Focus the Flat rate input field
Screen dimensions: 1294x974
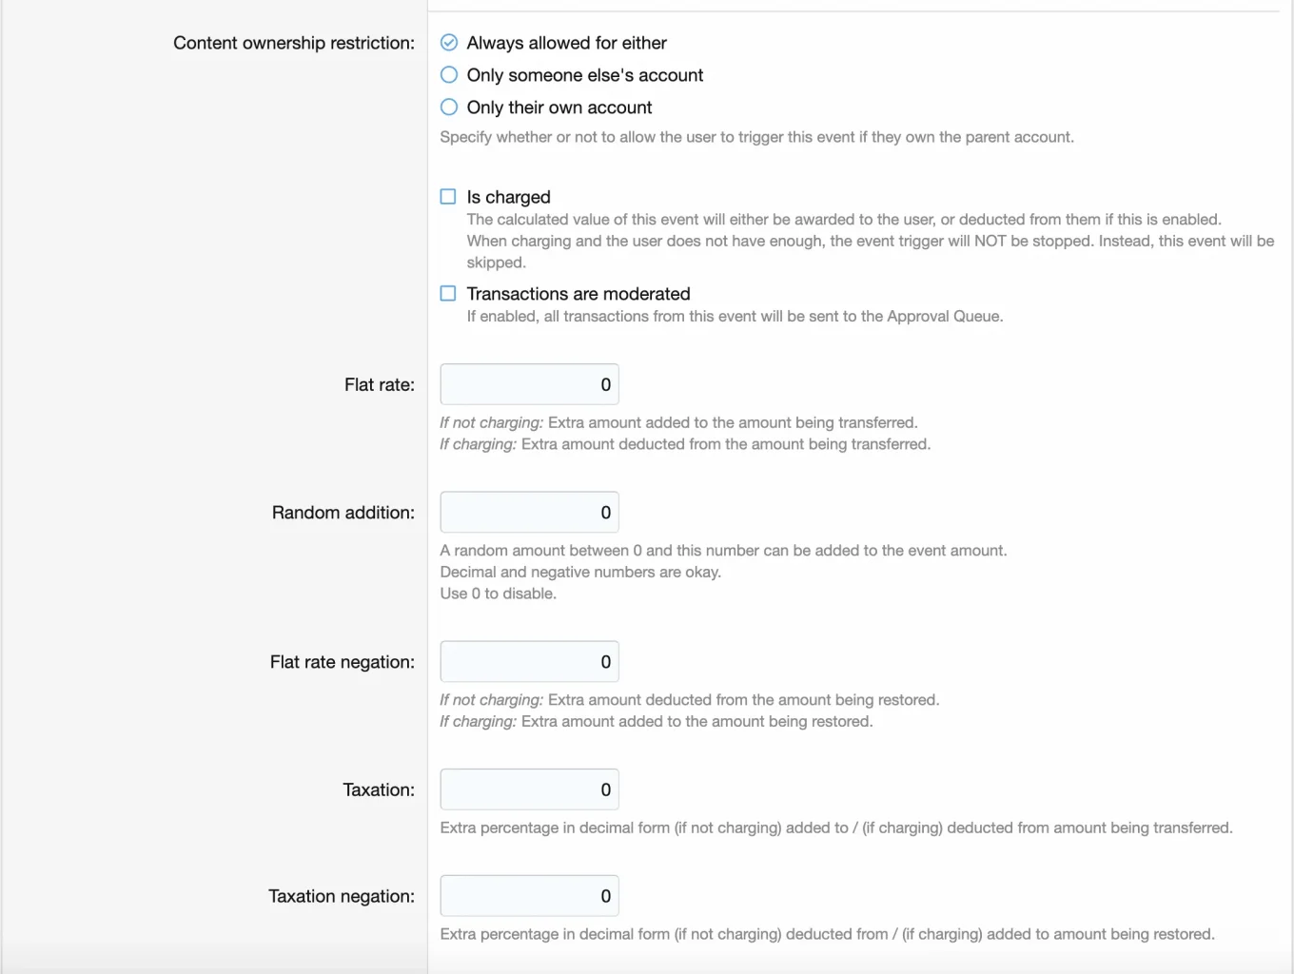pyautogui.click(x=530, y=385)
